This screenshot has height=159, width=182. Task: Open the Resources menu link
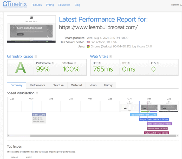64,5
